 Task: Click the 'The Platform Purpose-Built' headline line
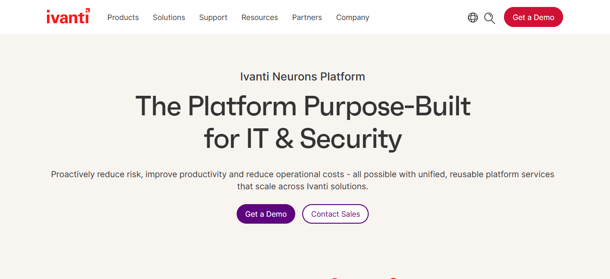coord(303,106)
